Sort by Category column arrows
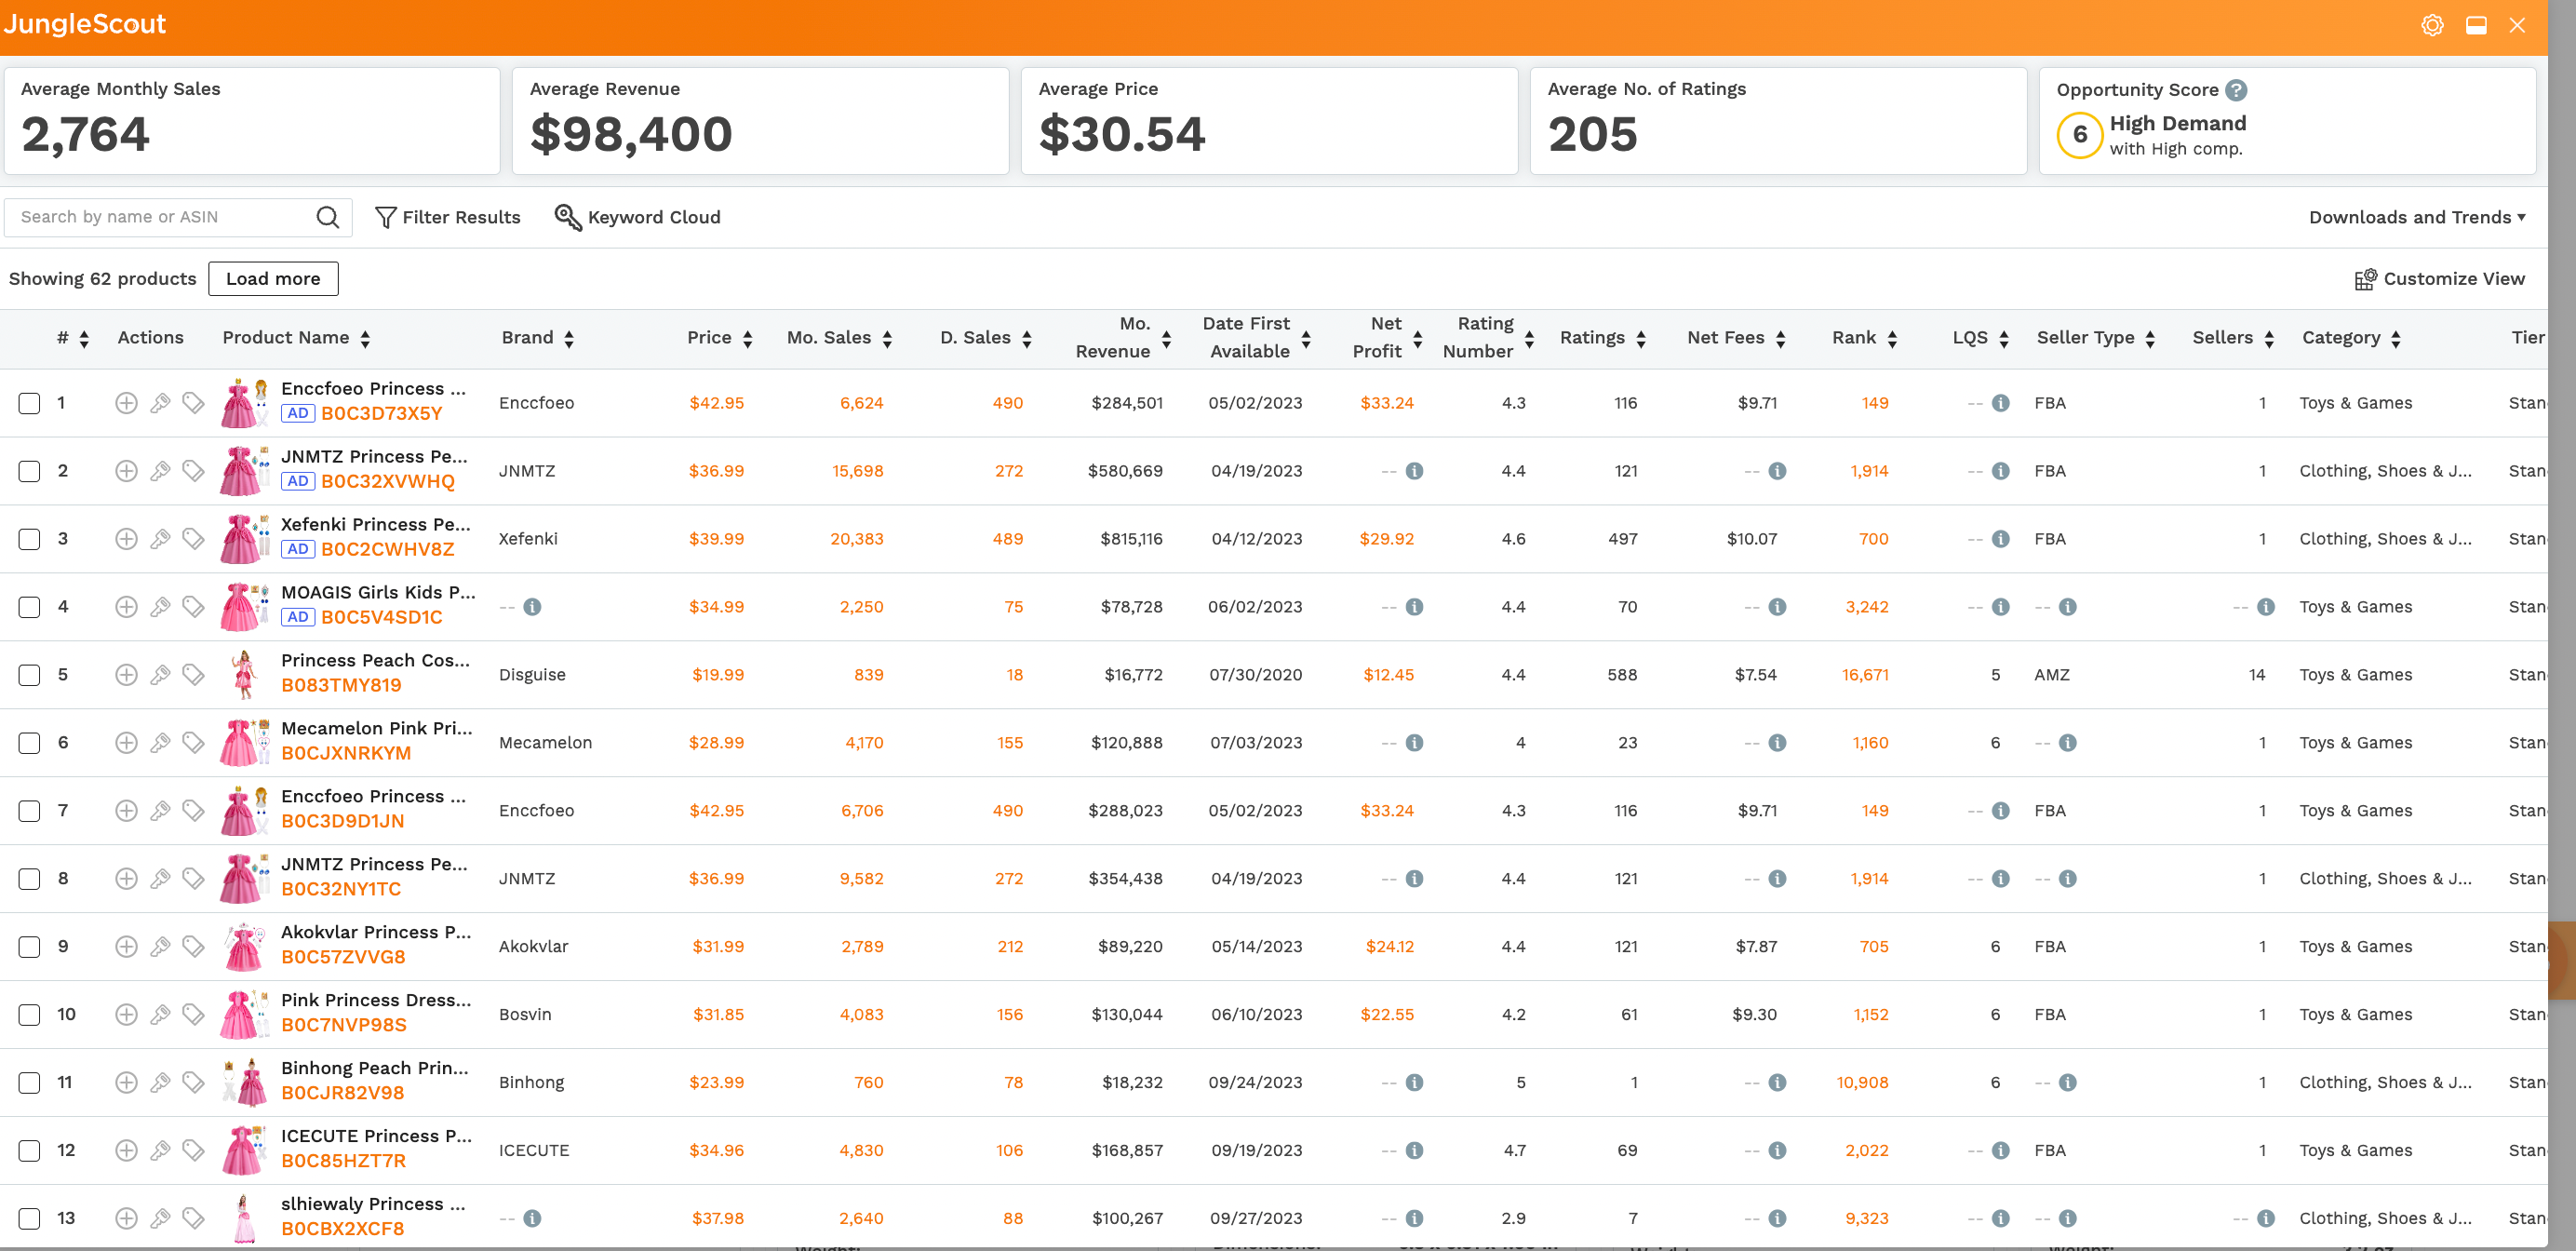 (2396, 339)
